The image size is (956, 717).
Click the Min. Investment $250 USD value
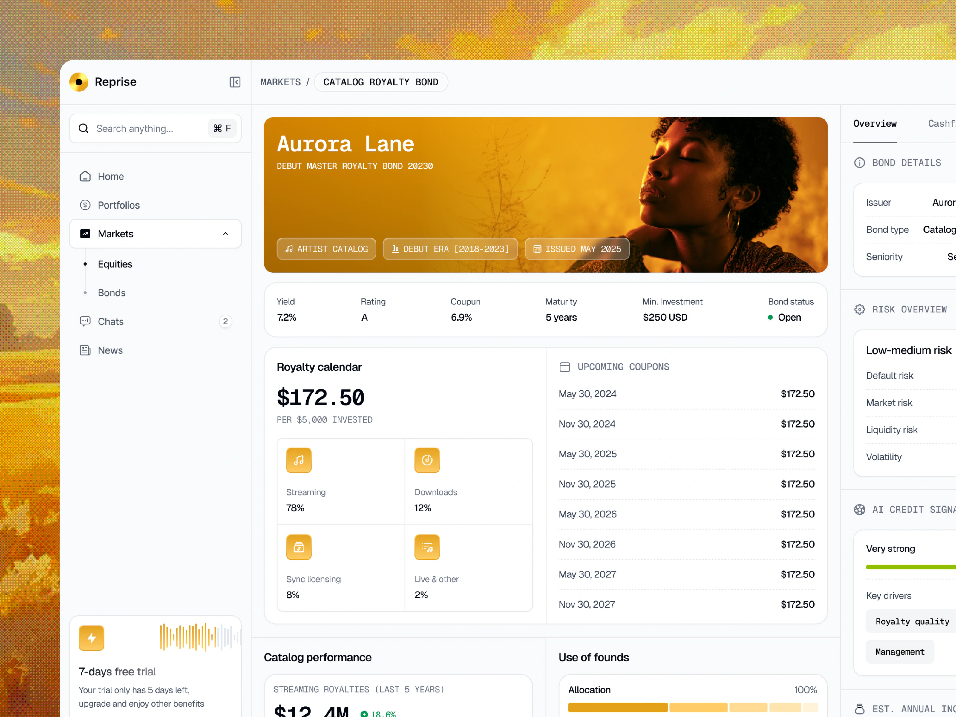[x=665, y=317]
